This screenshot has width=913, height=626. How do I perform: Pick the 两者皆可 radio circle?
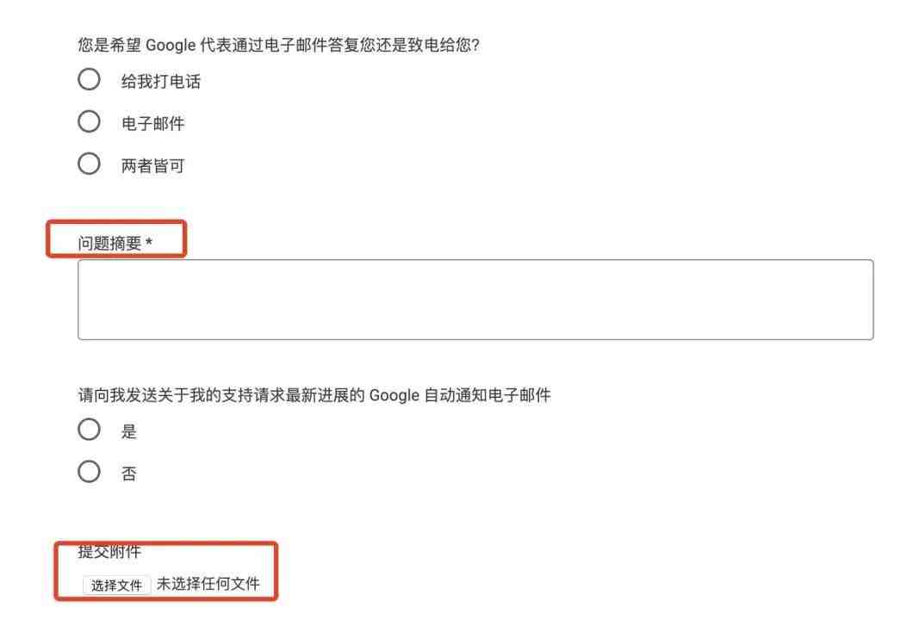[89, 164]
